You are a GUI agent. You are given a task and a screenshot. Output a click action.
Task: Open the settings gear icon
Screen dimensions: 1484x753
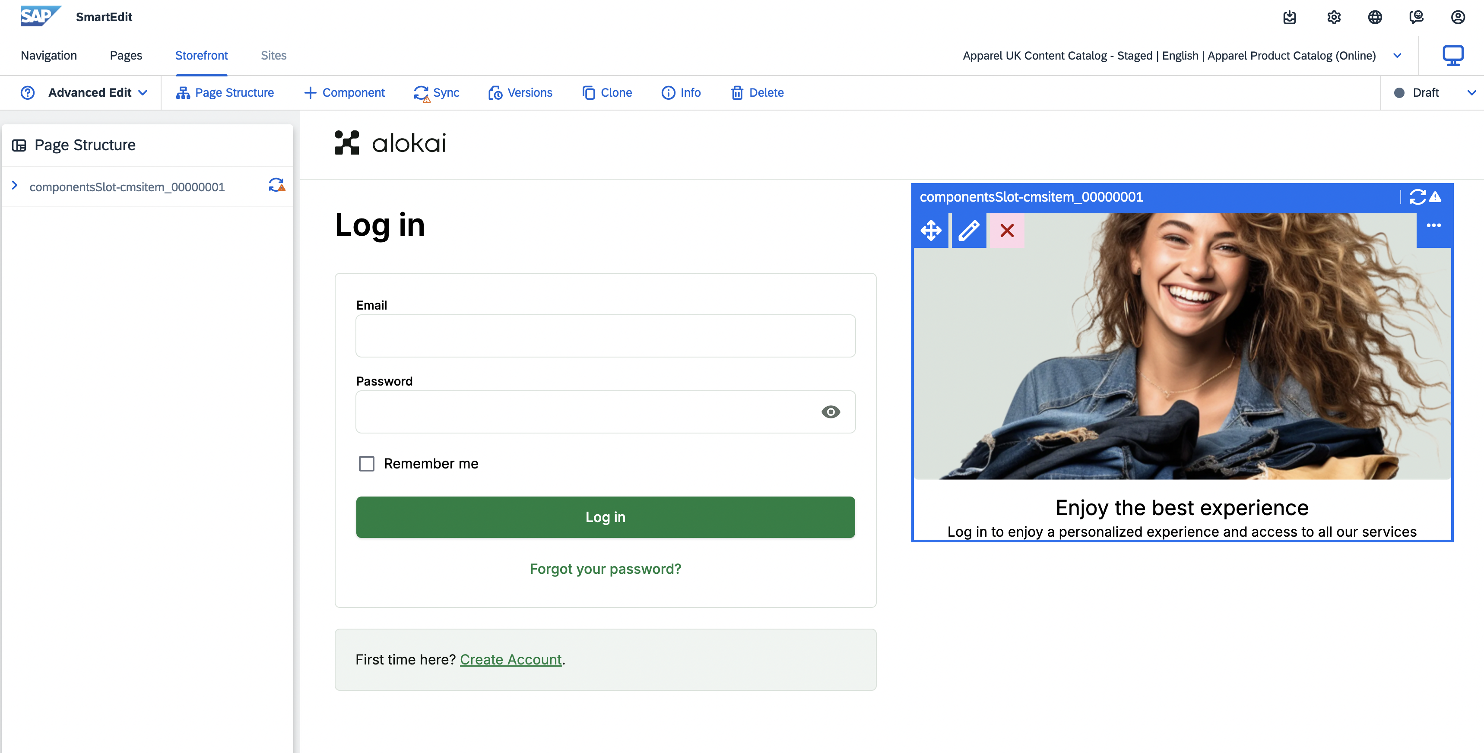[x=1334, y=17]
